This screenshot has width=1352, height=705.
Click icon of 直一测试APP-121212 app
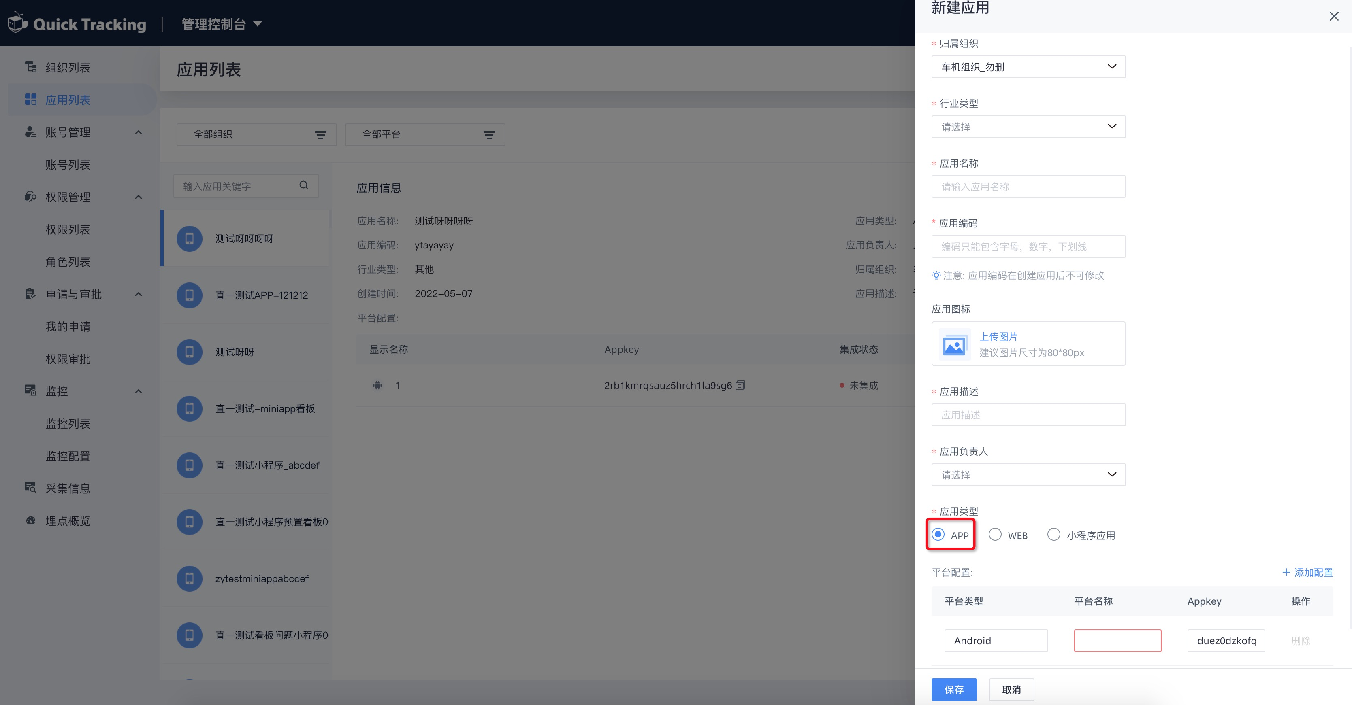tap(190, 295)
